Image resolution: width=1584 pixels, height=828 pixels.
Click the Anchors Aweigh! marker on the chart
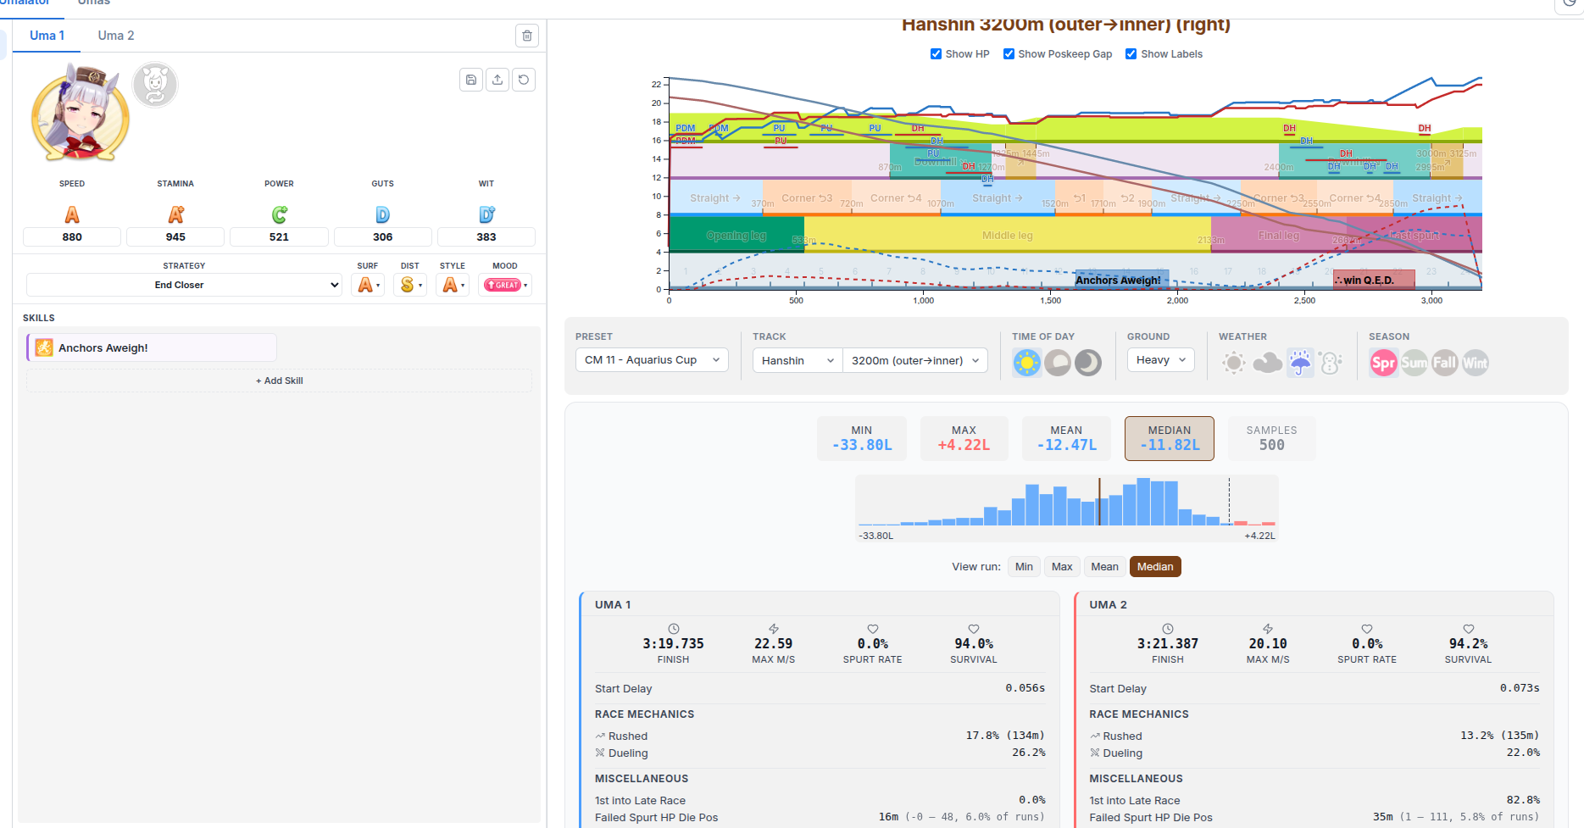coord(1121,280)
